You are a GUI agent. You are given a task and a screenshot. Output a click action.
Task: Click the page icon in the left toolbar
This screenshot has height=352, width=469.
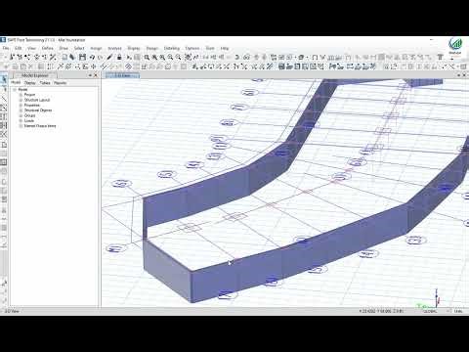point(4,145)
